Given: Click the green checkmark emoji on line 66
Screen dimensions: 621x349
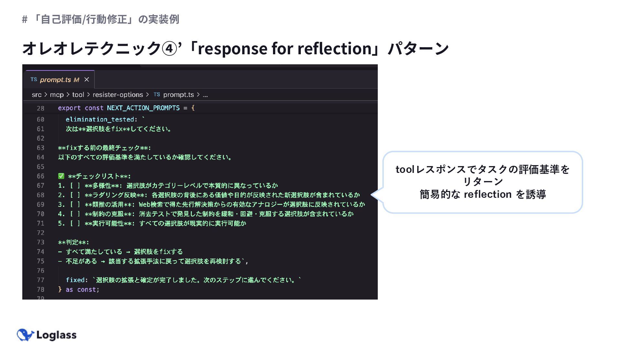Looking at the screenshot, I should point(61,176).
